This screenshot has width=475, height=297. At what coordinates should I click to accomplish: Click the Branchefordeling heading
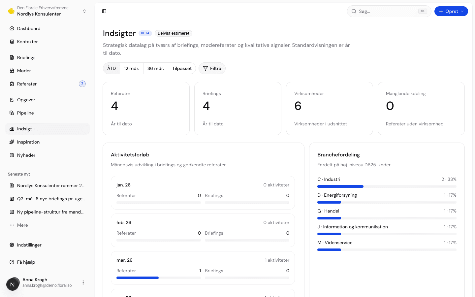pyautogui.click(x=338, y=154)
